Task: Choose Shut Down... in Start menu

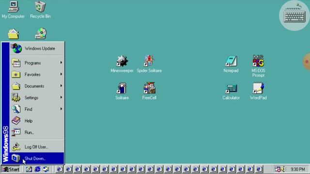Action: pos(37,158)
